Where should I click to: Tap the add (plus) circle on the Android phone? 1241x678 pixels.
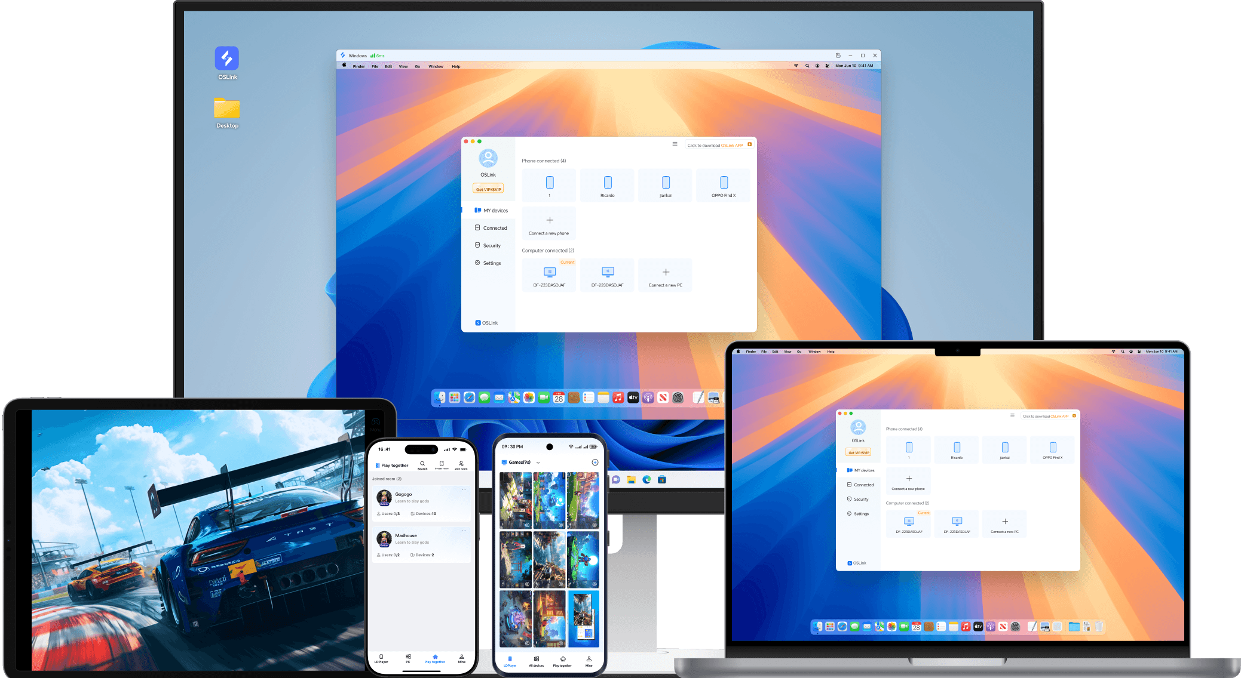(x=595, y=463)
